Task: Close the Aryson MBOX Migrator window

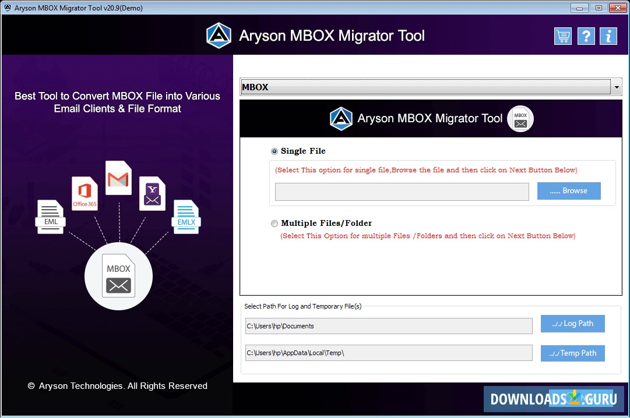Action: 618,8
